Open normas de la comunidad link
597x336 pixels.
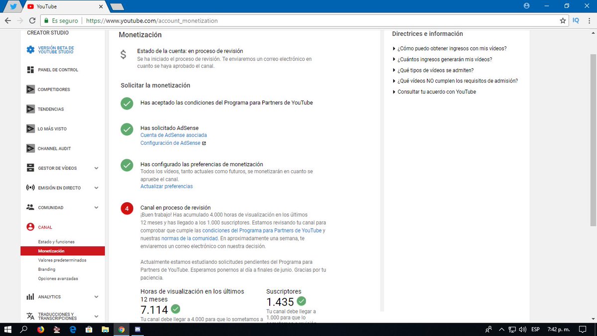pos(190,238)
